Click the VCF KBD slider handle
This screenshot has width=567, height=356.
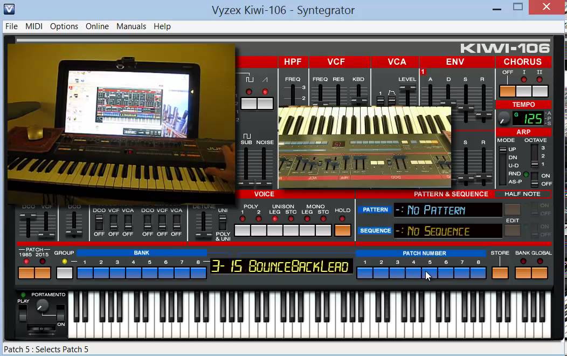358,100
